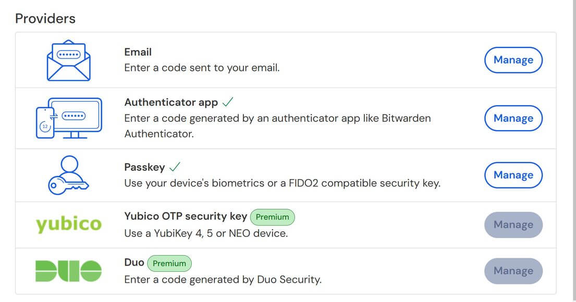576x302 pixels.
Task: Select the Authenticator app heading text
Action: [x=171, y=103]
